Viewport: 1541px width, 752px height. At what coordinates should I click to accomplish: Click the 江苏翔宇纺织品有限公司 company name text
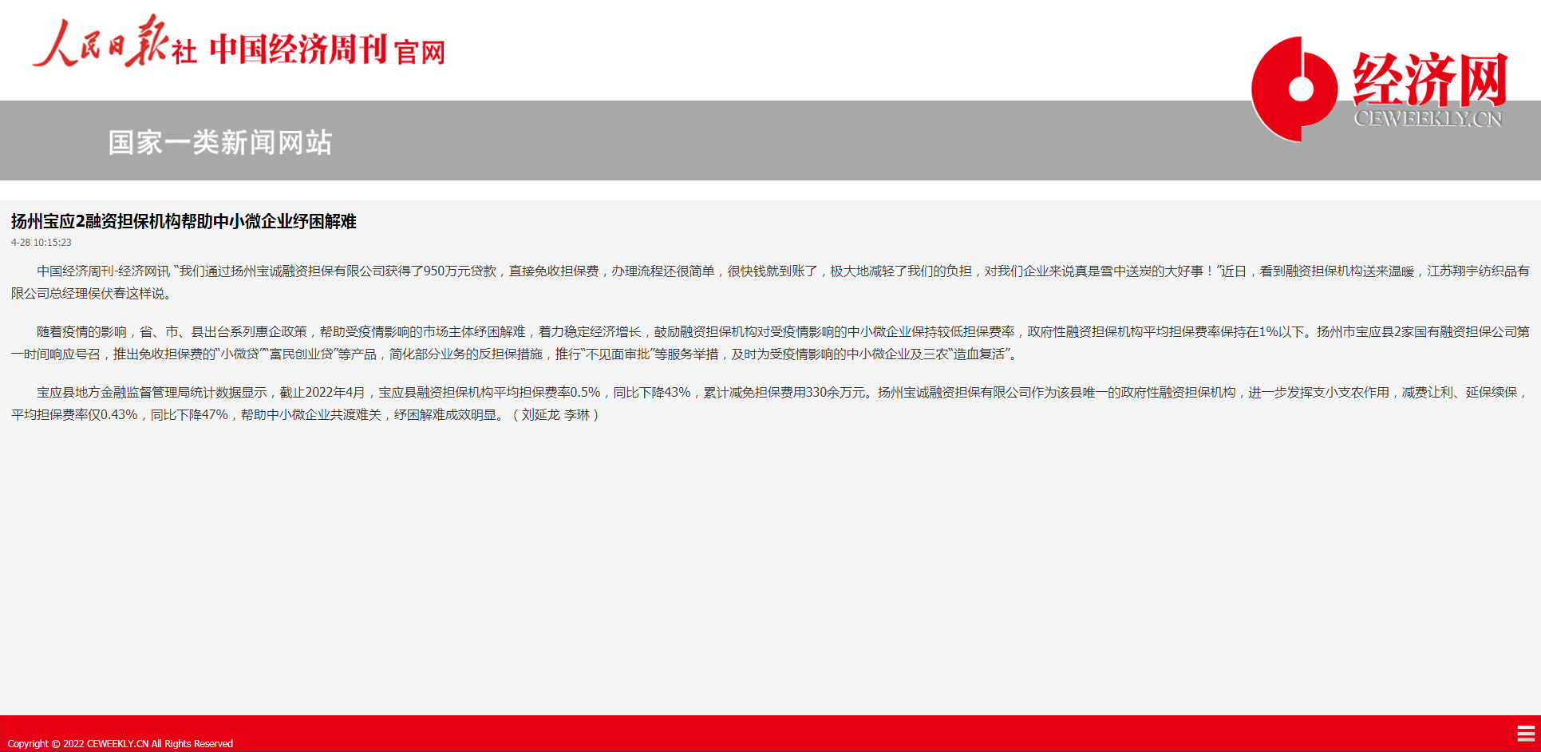tap(1476, 271)
